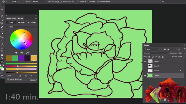Select the Lasso tool
The image size is (186, 104).
[2, 16]
